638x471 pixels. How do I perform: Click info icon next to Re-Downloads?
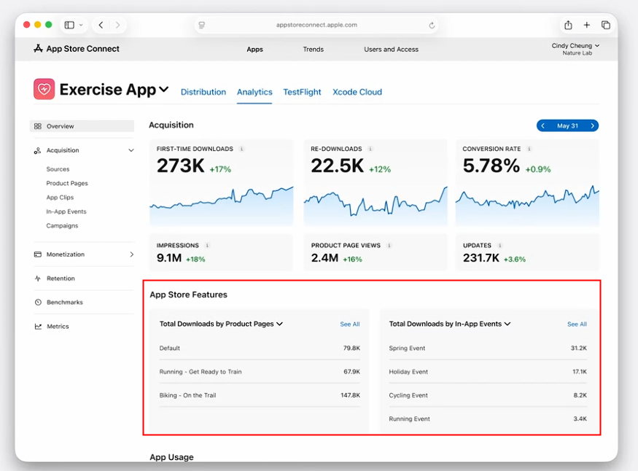tap(370, 149)
